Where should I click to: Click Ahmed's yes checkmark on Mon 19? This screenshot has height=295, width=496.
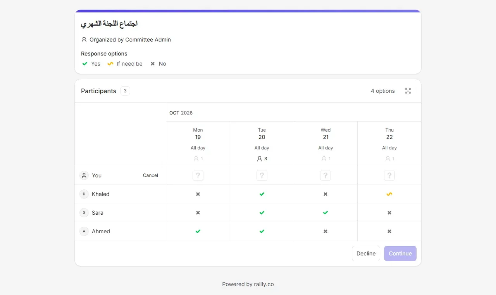tap(198, 231)
